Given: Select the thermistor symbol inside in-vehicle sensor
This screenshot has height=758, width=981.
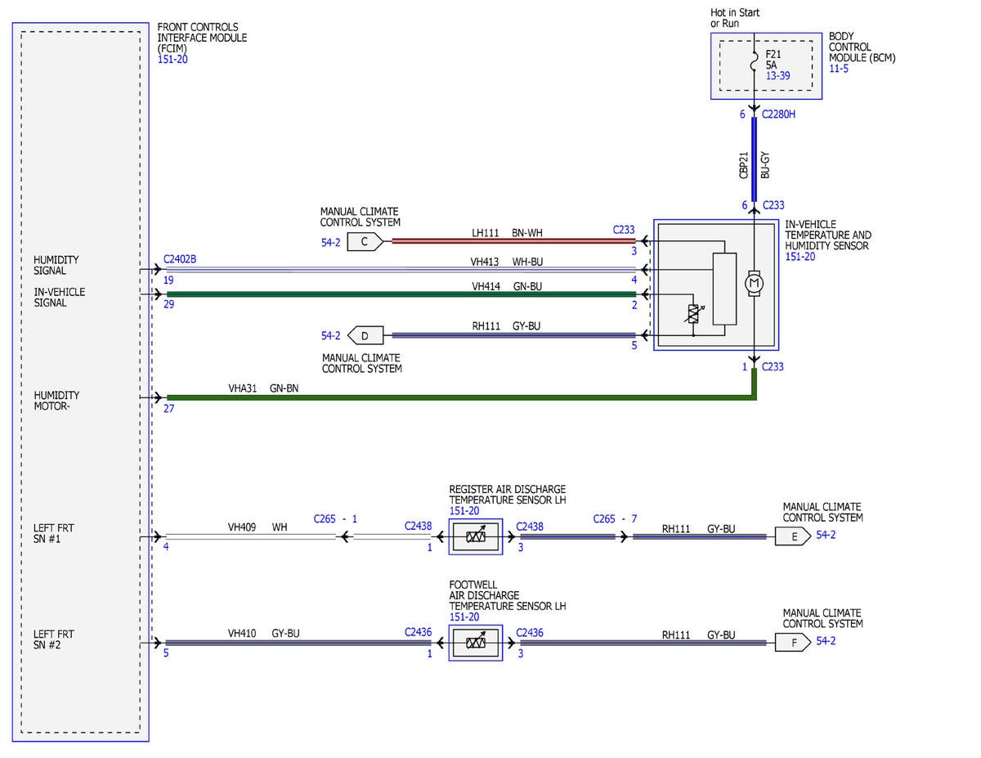Looking at the screenshot, I should coord(694,313).
